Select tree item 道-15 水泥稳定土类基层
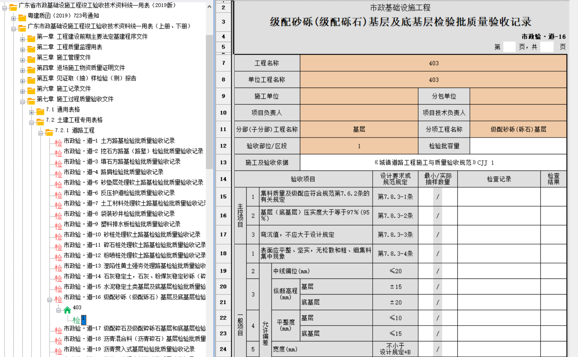 [135, 287]
